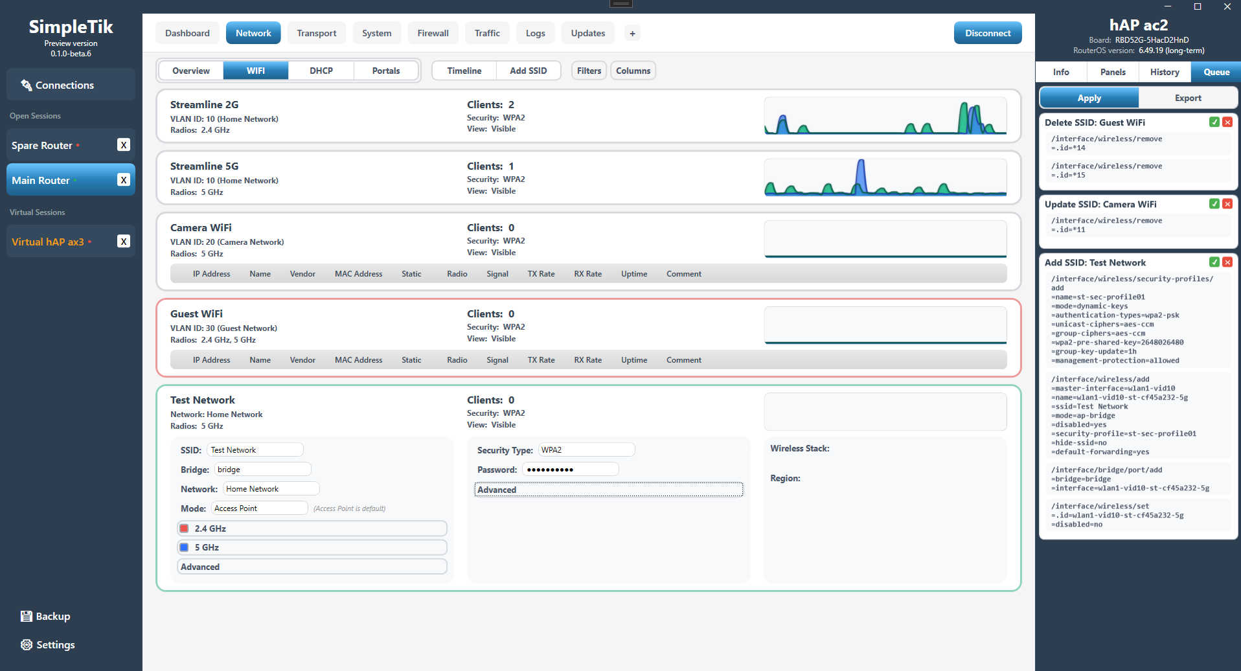Click the Disconnect button
This screenshot has width=1241, height=671.
pyautogui.click(x=988, y=33)
